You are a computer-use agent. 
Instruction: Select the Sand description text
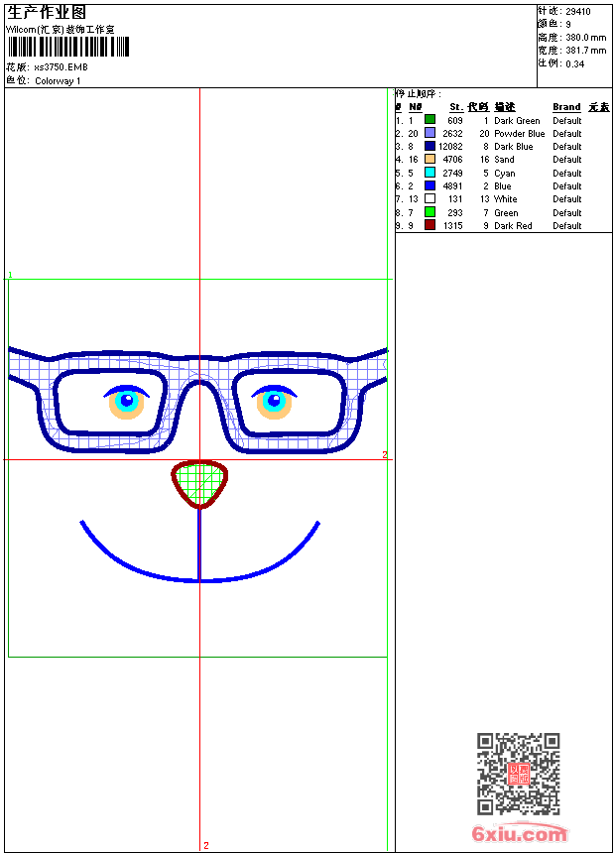(x=504, y=160)
